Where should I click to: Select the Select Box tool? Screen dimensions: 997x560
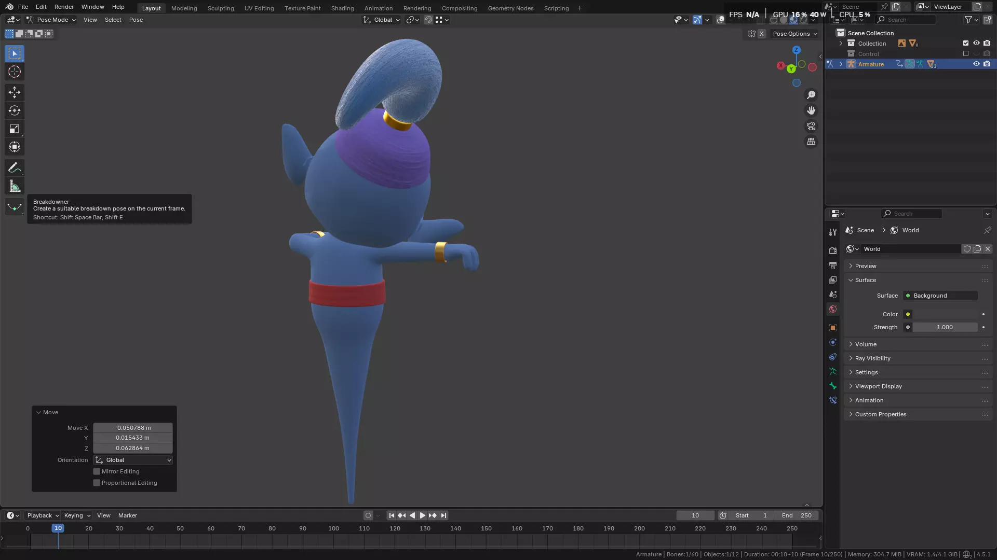(15, 53)
